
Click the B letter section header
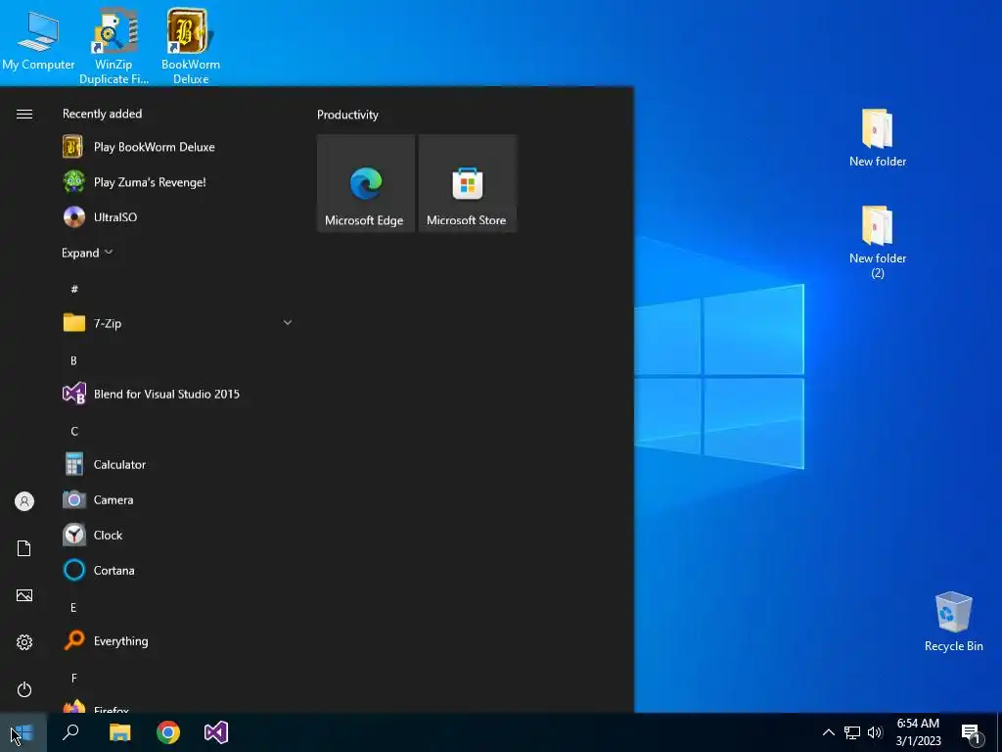click(x=73, y=360)
